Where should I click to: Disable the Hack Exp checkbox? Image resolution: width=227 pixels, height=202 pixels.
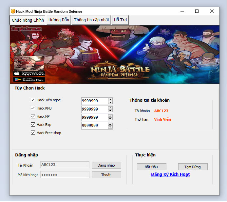click(33, 125)
